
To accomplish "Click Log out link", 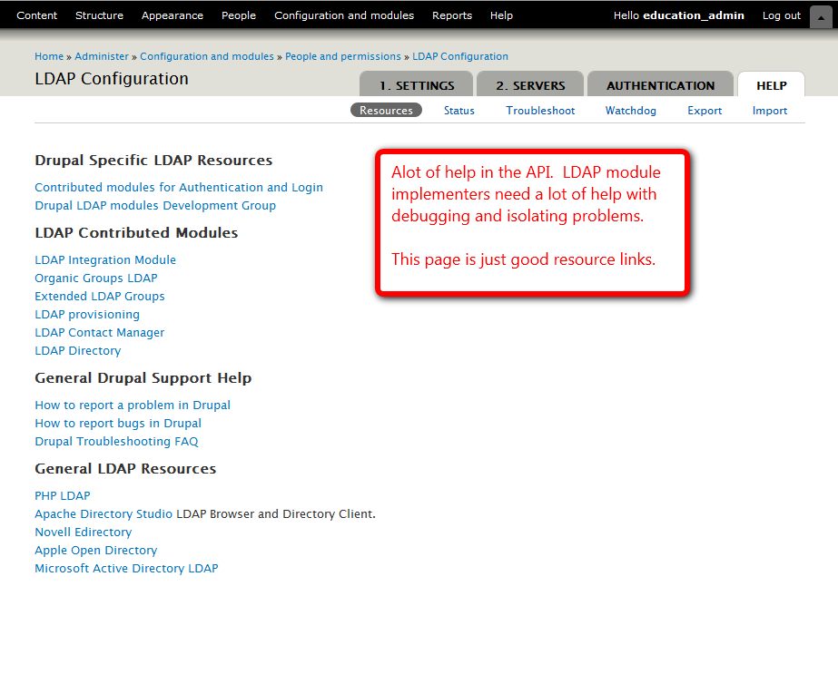I will click(781, 15).
